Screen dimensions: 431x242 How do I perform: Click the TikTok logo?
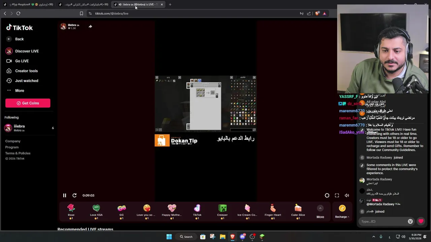(19, 28)
